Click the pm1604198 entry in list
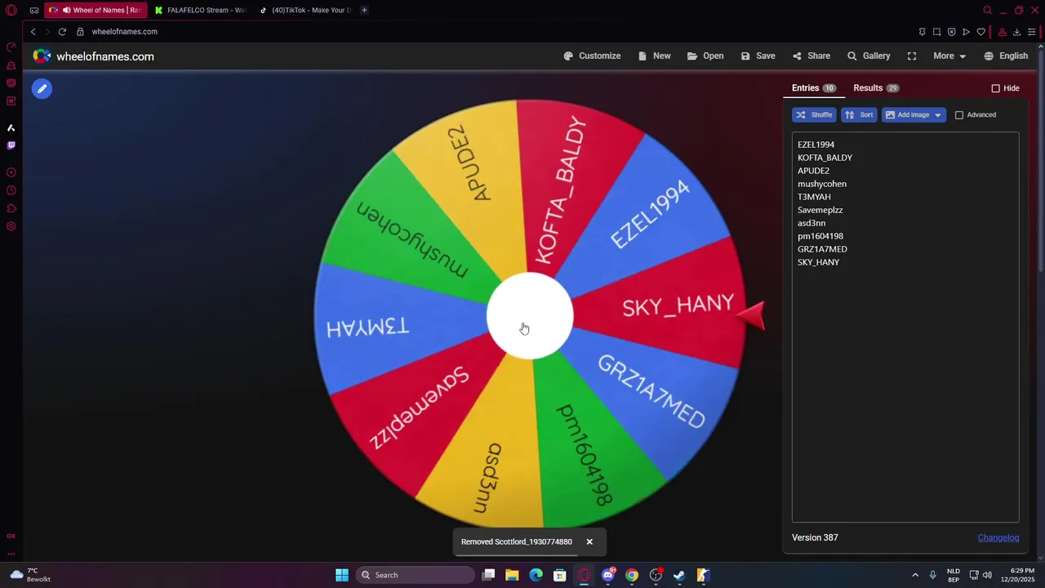Screen dimensions: 1045x588 click(820, 236)
